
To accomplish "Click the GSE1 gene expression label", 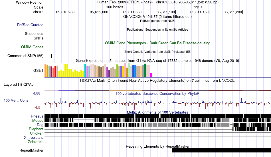I will tap(38, 70).
